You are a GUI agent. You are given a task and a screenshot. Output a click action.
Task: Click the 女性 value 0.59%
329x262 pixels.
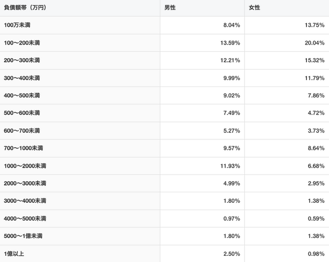pos(315,219)
